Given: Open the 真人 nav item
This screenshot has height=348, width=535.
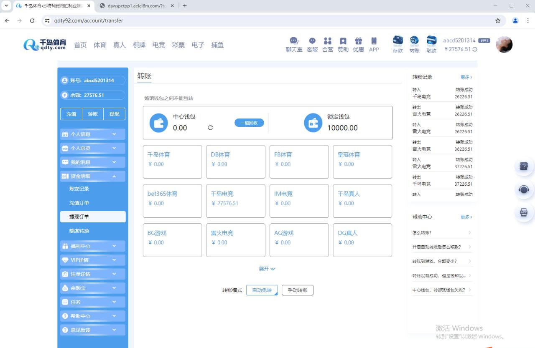Looking at the screenshot, I should coord(120,45).
